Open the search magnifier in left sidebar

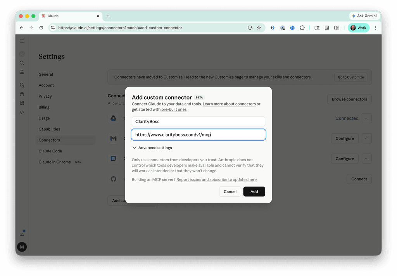click(22, 63)
